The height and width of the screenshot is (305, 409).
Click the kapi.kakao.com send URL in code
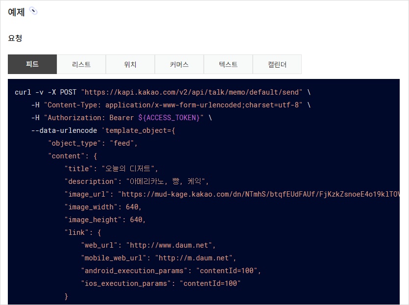coord(192,92)
